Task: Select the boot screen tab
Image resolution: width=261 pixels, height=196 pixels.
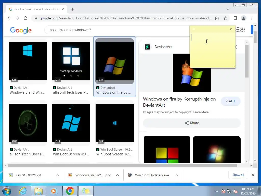Action: pos(36,9)
